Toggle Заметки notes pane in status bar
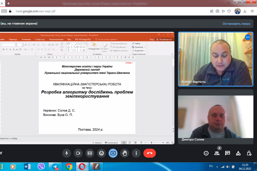This screenshot has width=257, height=171. pyautogui.click(x=97, y=143)
